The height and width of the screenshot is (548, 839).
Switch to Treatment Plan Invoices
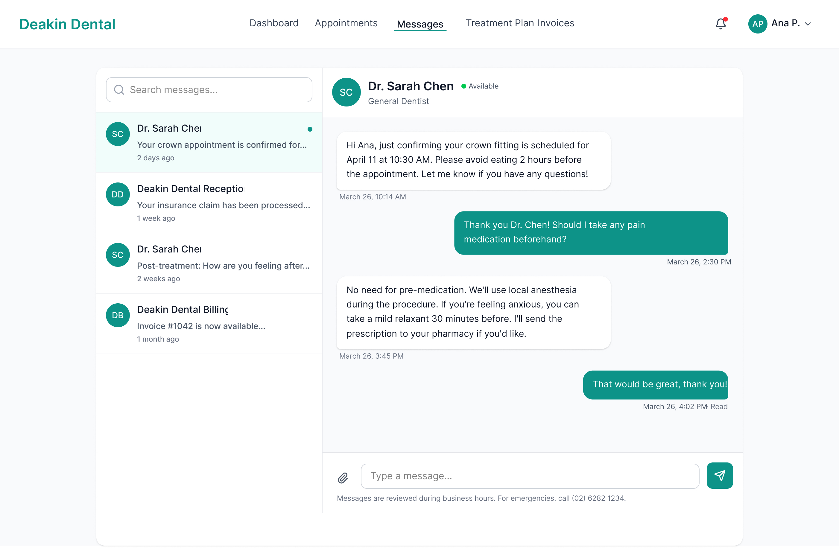[520, 23]
